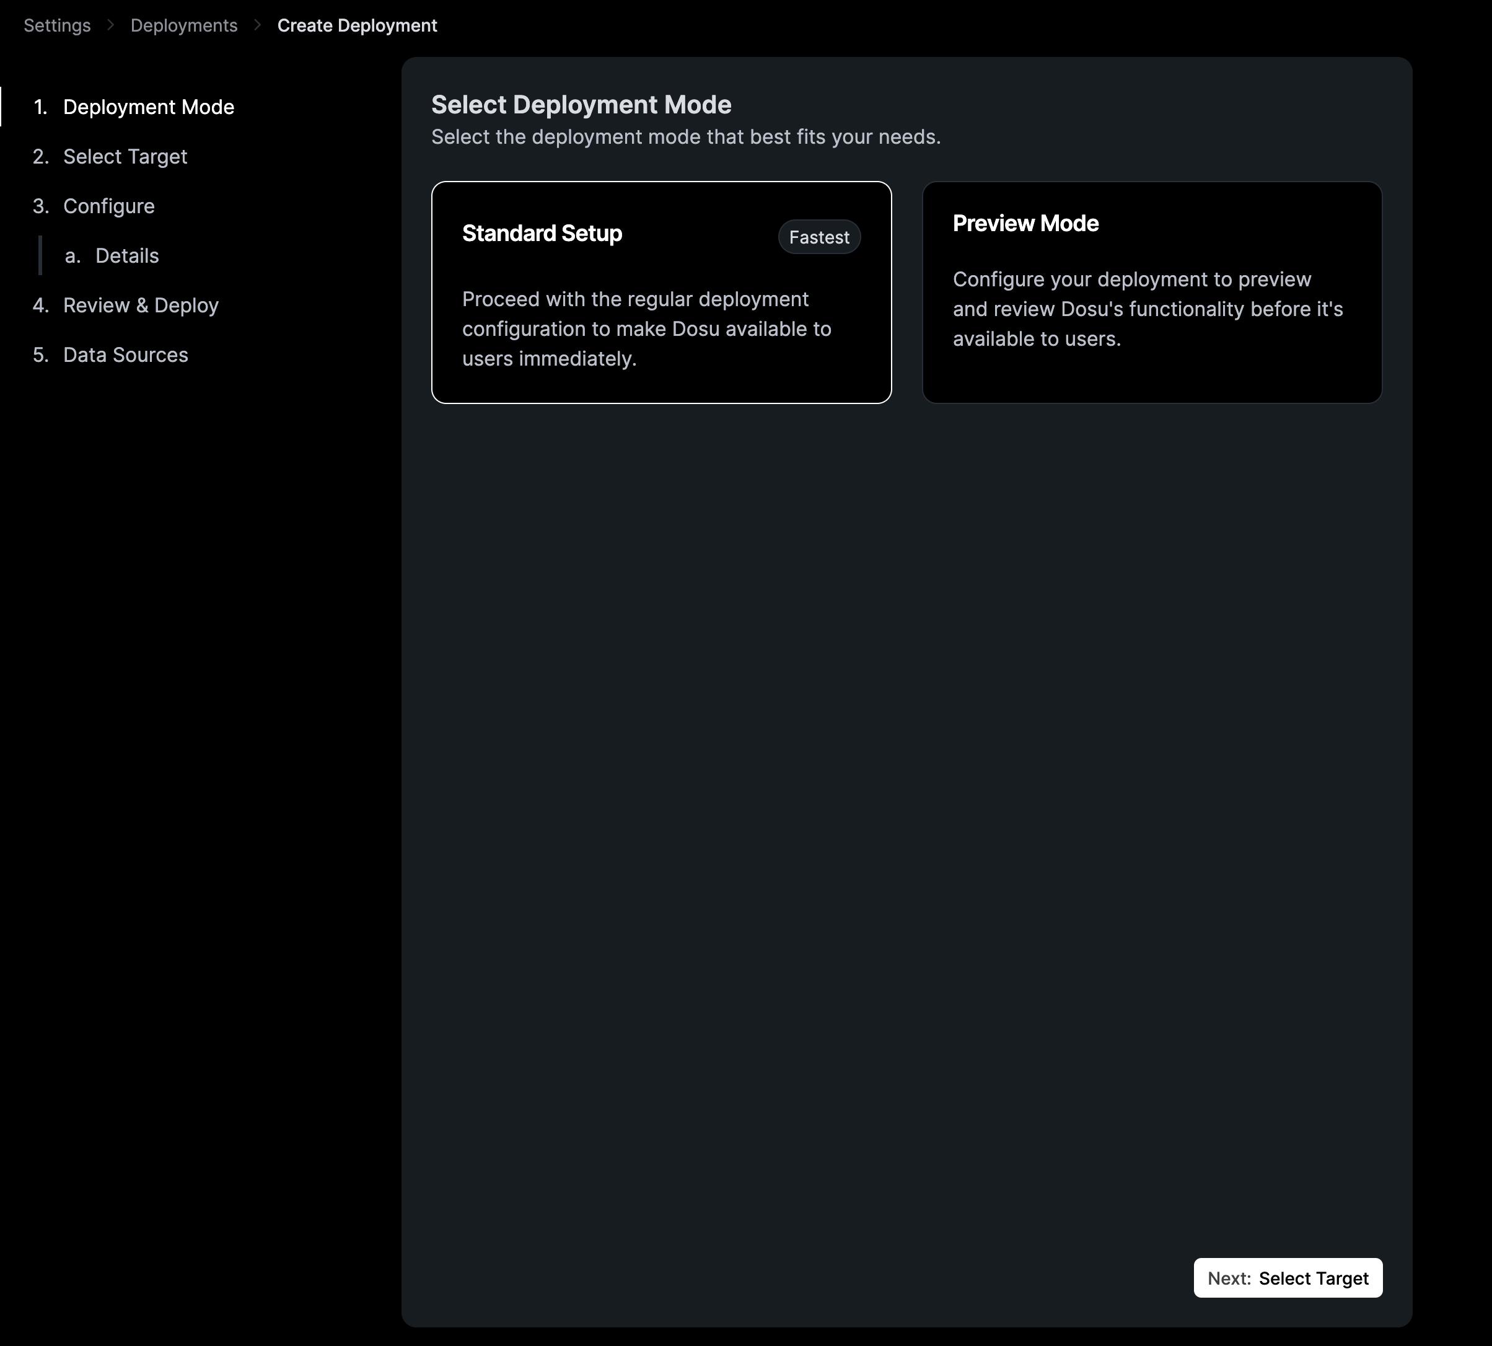Open the Details sub-step
Screen dimensions: 1492x1346
point(126,256)
